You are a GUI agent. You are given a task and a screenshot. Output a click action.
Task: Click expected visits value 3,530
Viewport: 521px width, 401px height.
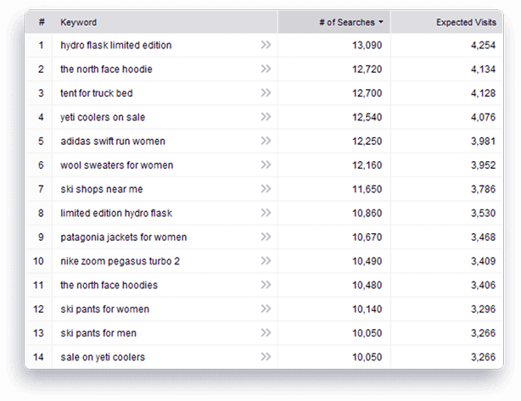point(483,213)
